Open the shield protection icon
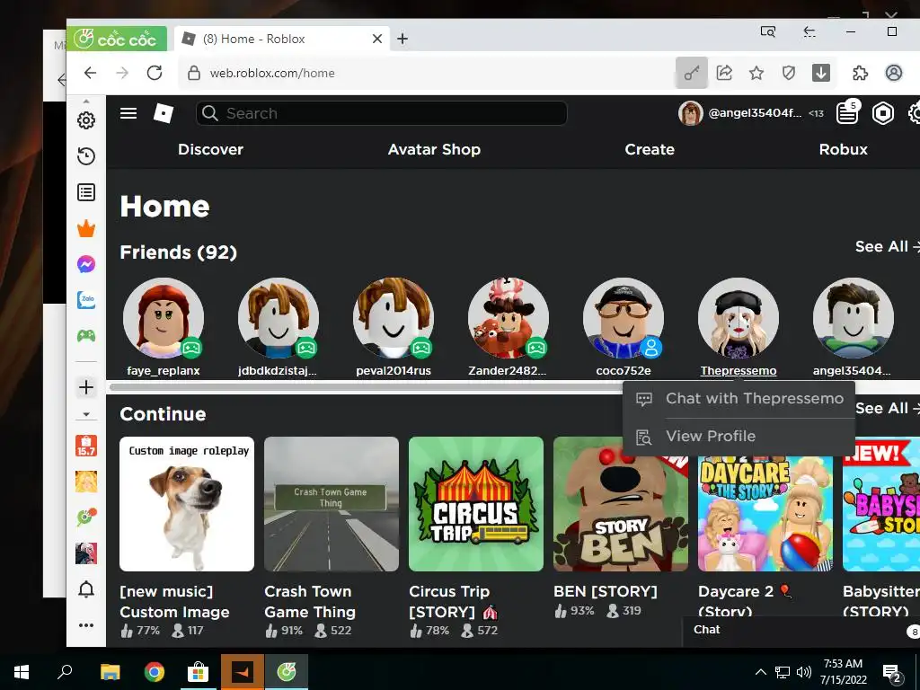The image size is (920, 690). (789, 73)
